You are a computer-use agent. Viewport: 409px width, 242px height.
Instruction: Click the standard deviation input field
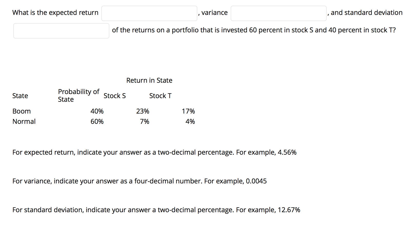(61, 31)
